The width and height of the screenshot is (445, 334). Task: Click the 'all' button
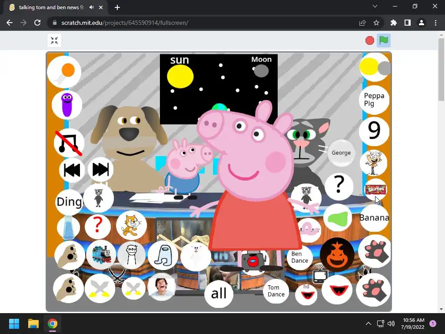[x=219, y=294]
